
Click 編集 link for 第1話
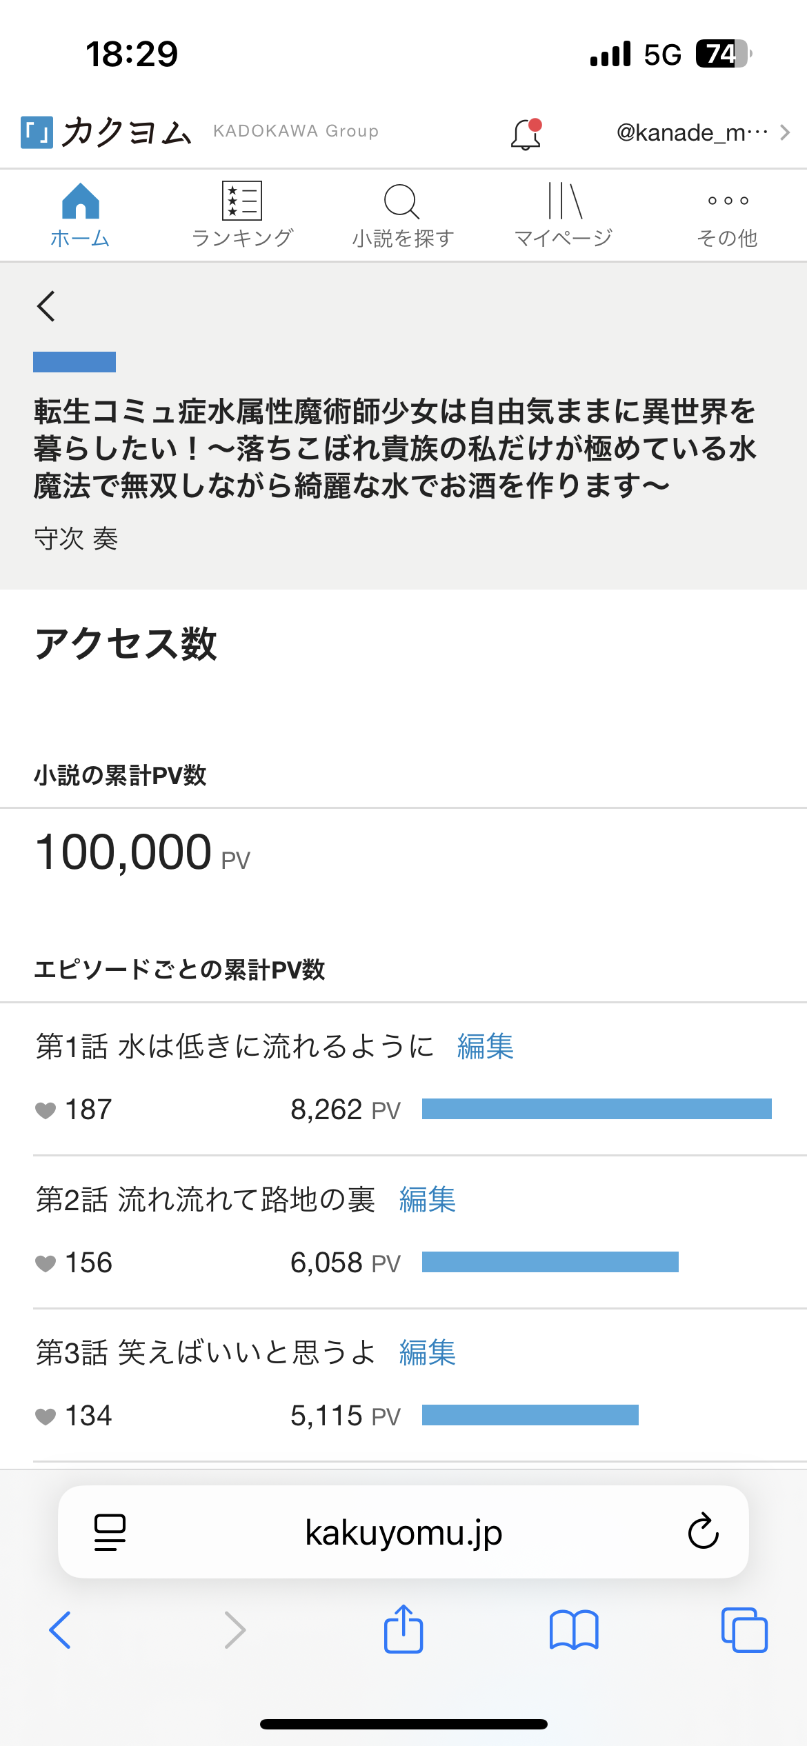tap(486, 1046)
